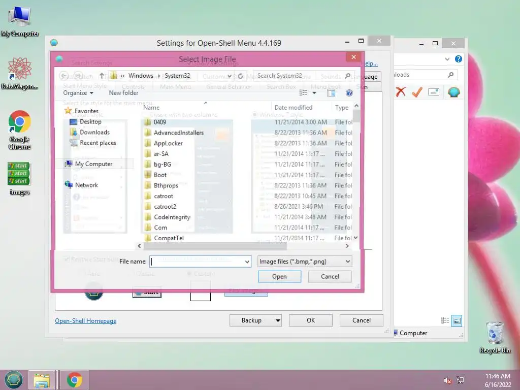Select the images desktop icon
The image size is (520, 390).
tap(20, 178)
